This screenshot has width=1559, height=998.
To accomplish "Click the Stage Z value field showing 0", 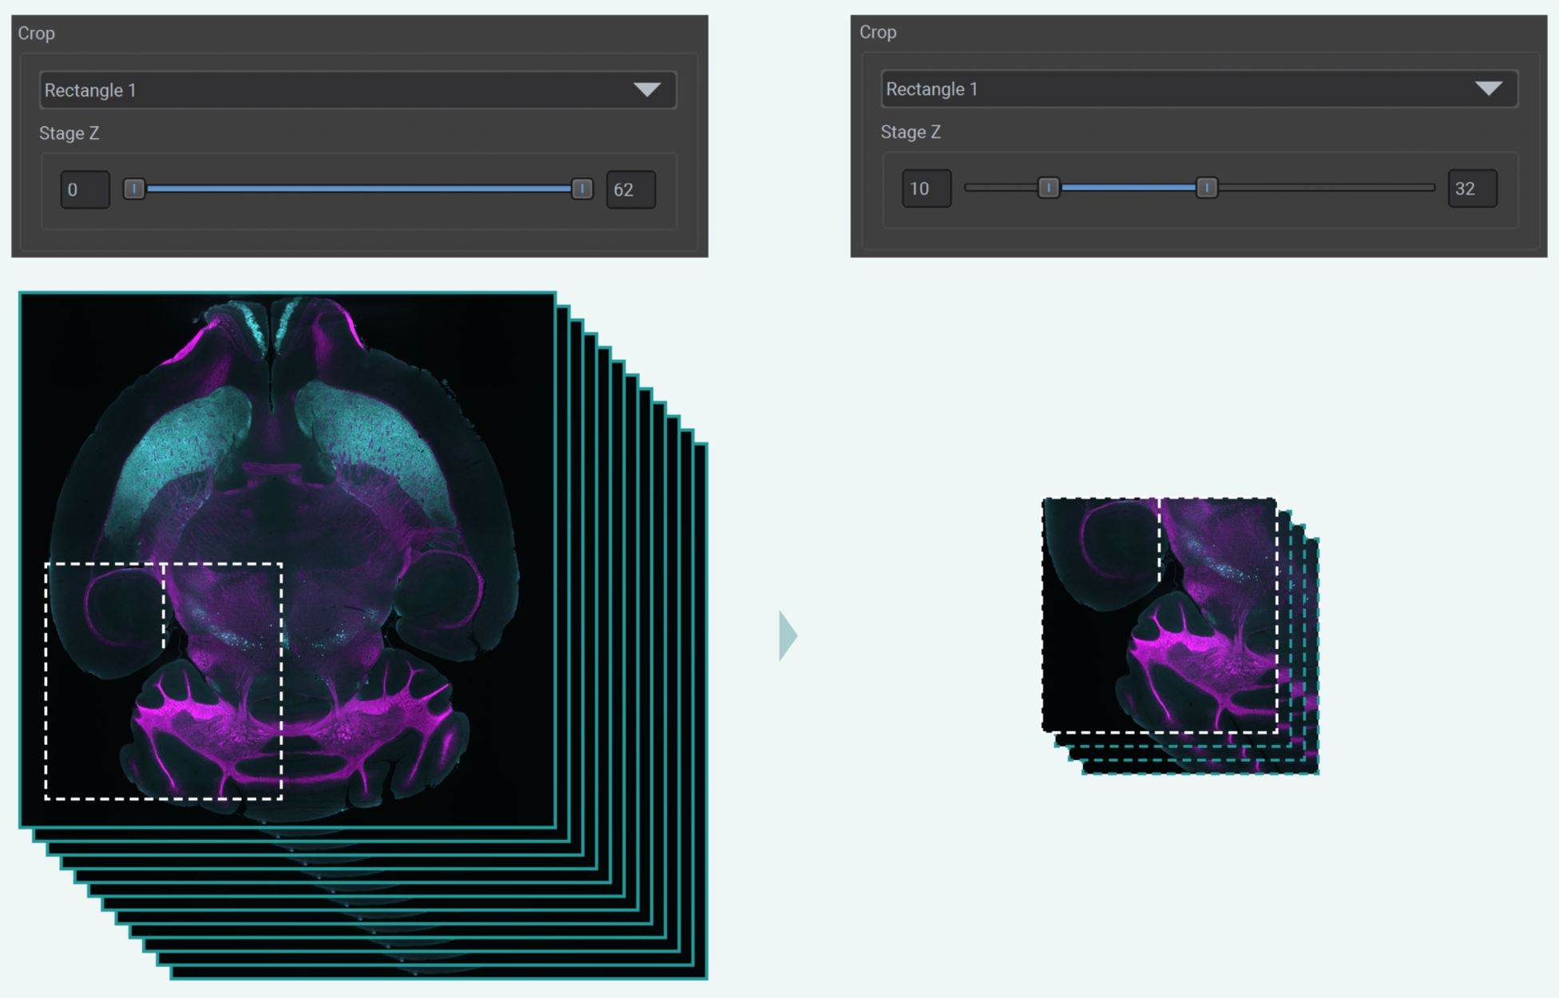I will coord(84,189).
